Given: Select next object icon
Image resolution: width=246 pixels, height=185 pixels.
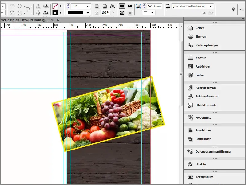Looking at the screenshot, I should click(46, 13).
